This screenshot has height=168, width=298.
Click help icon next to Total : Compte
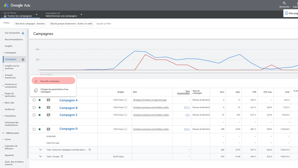62,156
